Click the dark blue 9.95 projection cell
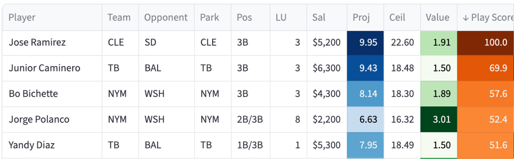 tap(365, 42)
